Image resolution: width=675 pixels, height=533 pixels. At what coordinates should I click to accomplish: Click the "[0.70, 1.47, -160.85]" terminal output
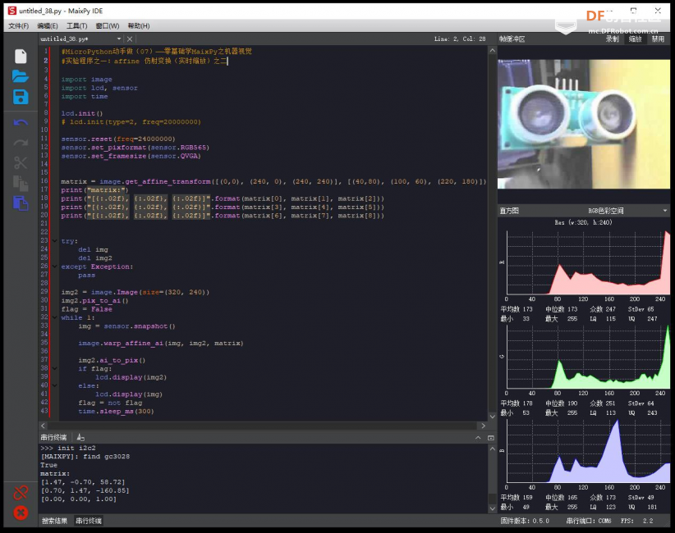tap(85, 490)
